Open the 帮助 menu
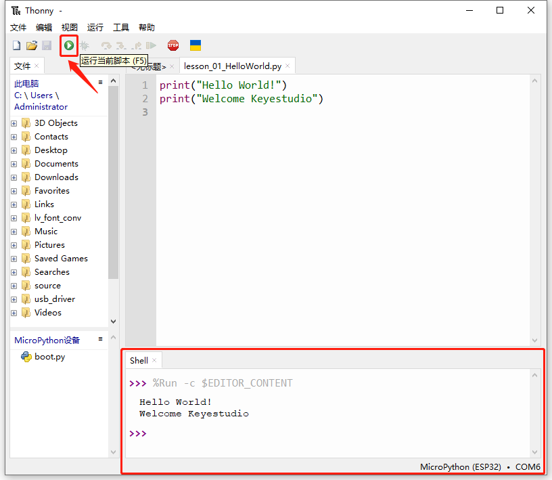552x480 pixels. (x=146, y=28)
